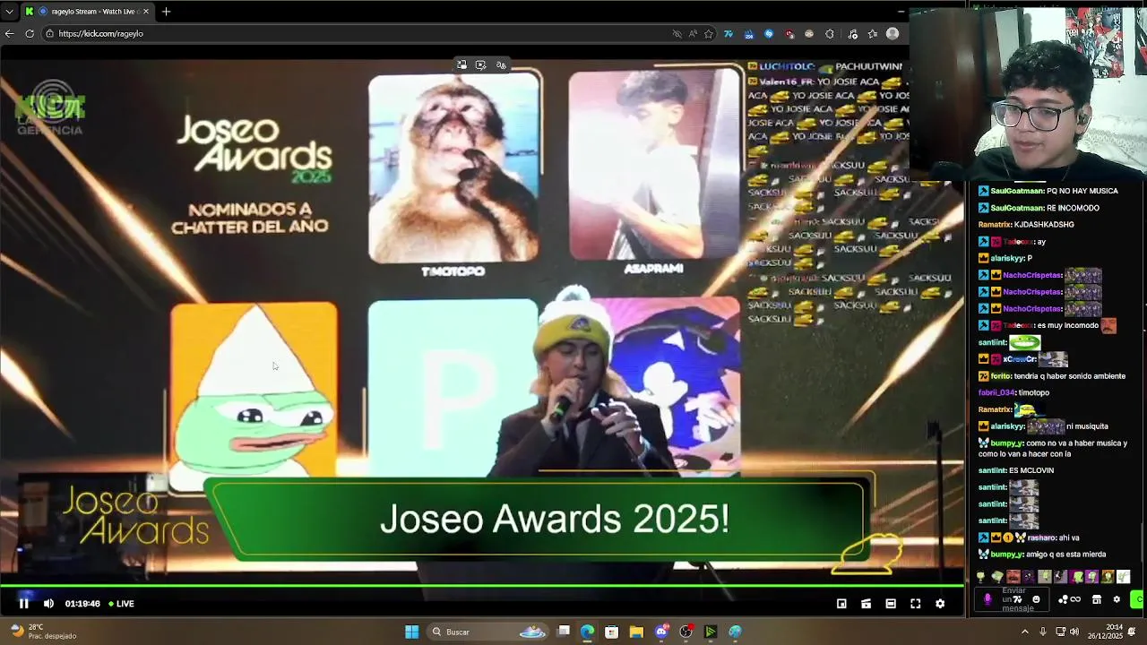Click chat message 'tendria q haber sonido ambiente'
This screenshot has height=645, width=1147.
(1069, 376)
